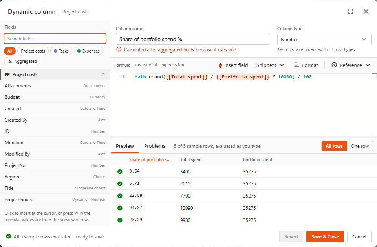Viewport: 377px width, 247px height.
Task: Edit the Column name field
Action: (193, 39)
